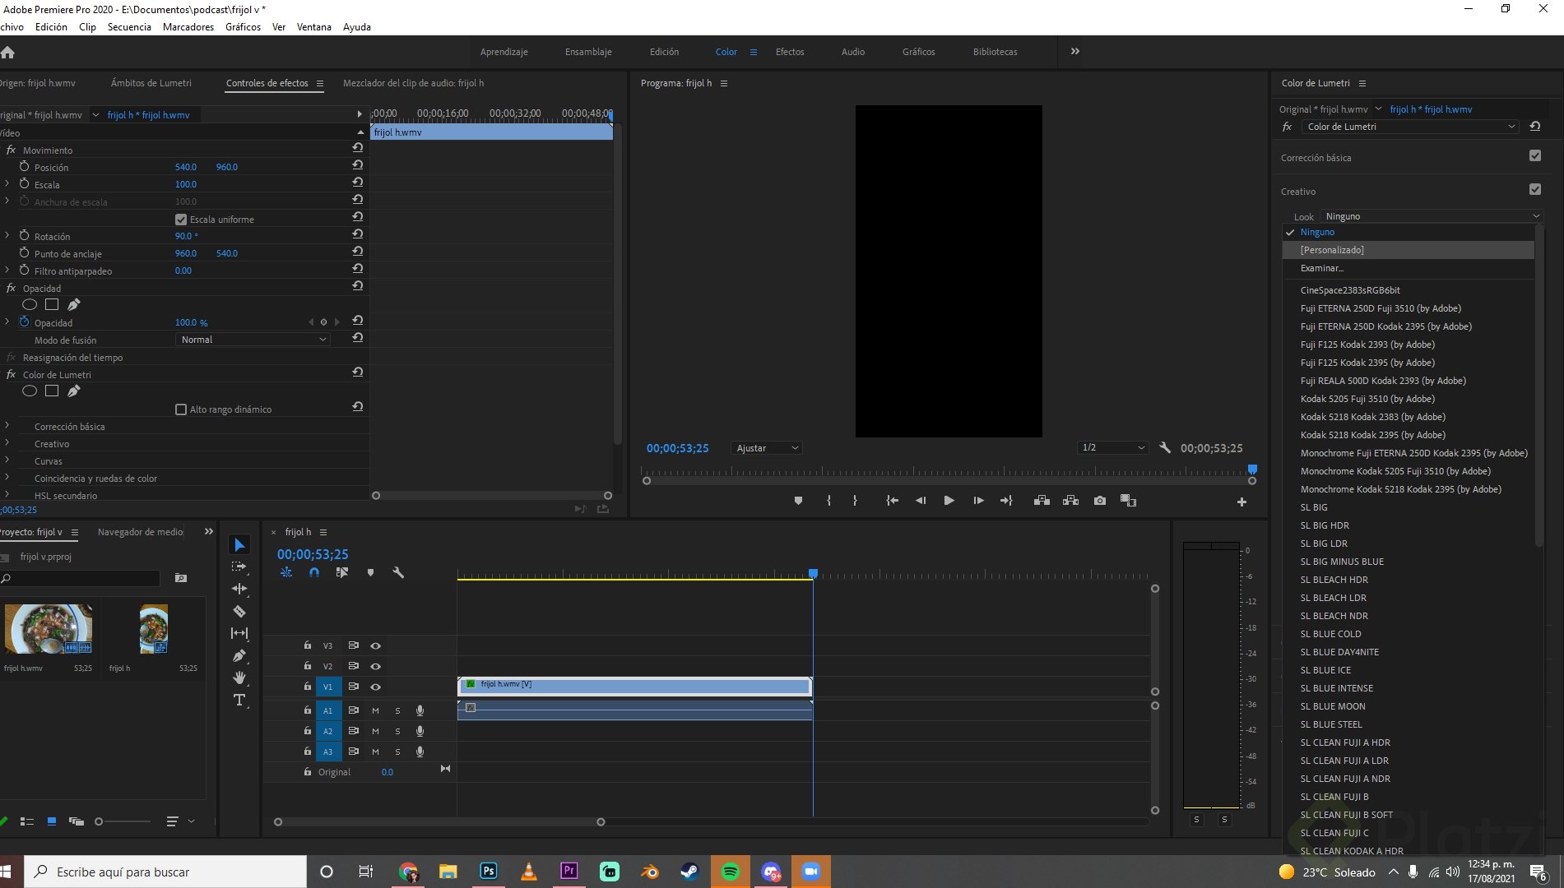Select the Pen tool in timeline toolbar
Viewport: 1564px width, 888px height.
[239, 655]
